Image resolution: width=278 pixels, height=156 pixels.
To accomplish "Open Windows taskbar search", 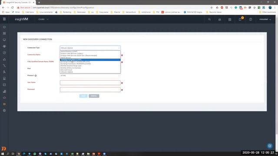I will 8,154.
